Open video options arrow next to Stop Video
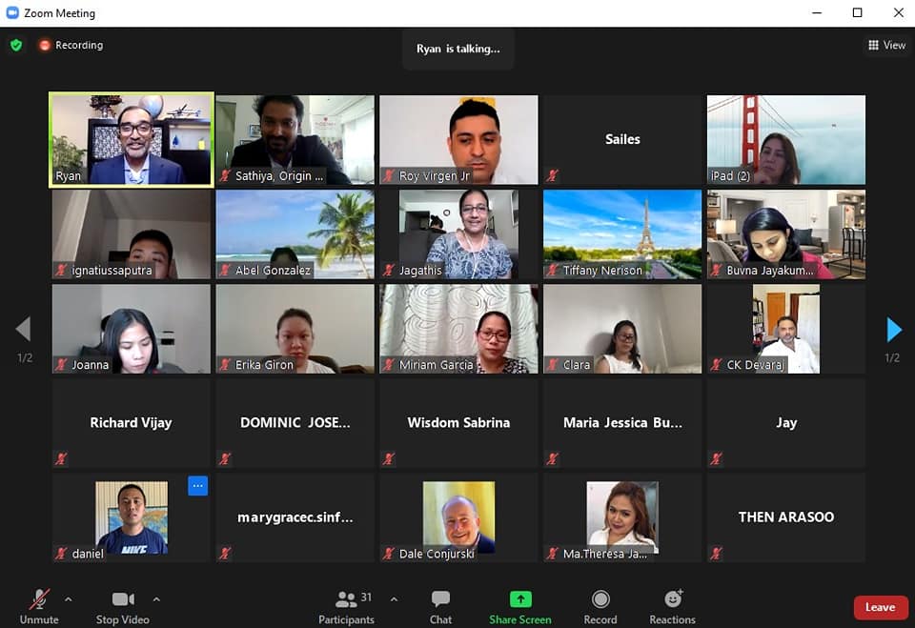The height and width of the screenshot is (628, 915). [156, 599]
